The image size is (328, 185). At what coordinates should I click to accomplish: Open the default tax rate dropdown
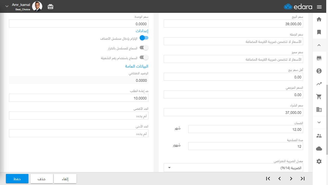[233, 168]
